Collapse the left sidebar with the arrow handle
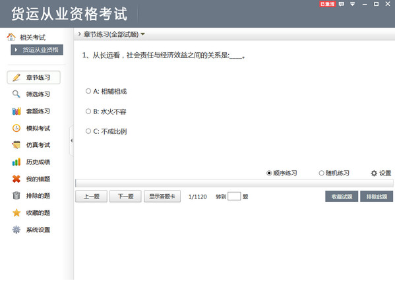The image size is (395, 281). pos(71,140)
